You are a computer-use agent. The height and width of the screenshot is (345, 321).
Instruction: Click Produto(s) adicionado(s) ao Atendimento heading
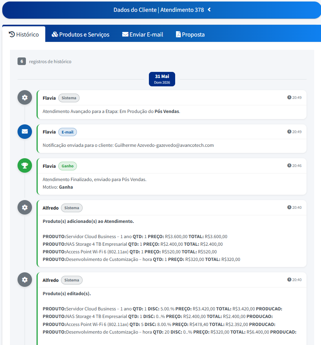[x=88, y=221]
